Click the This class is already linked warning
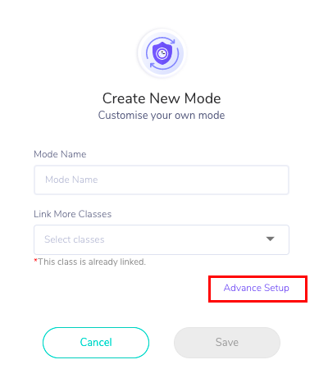Viewport: 328px width, 387px height. (92, 262)
